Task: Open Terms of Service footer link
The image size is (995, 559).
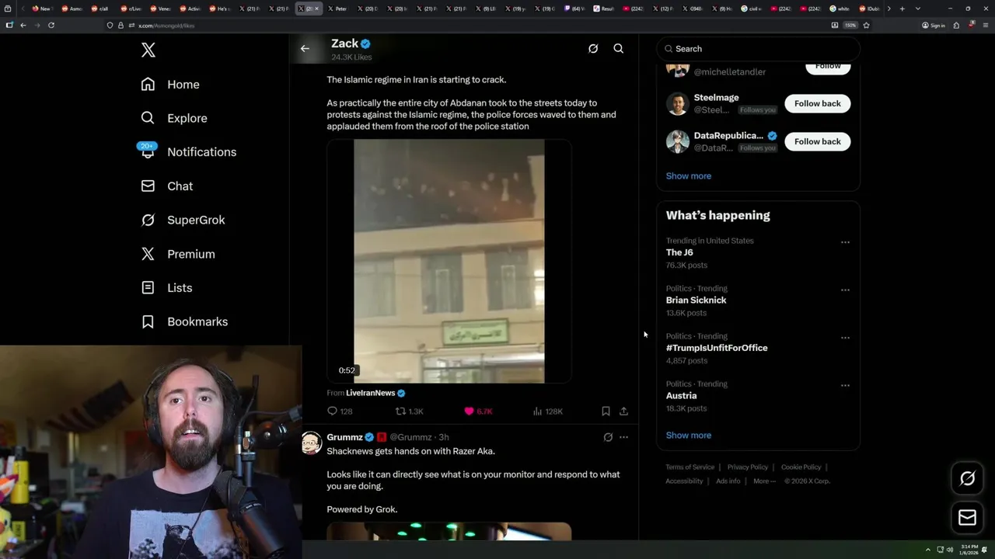Action: 690,467
